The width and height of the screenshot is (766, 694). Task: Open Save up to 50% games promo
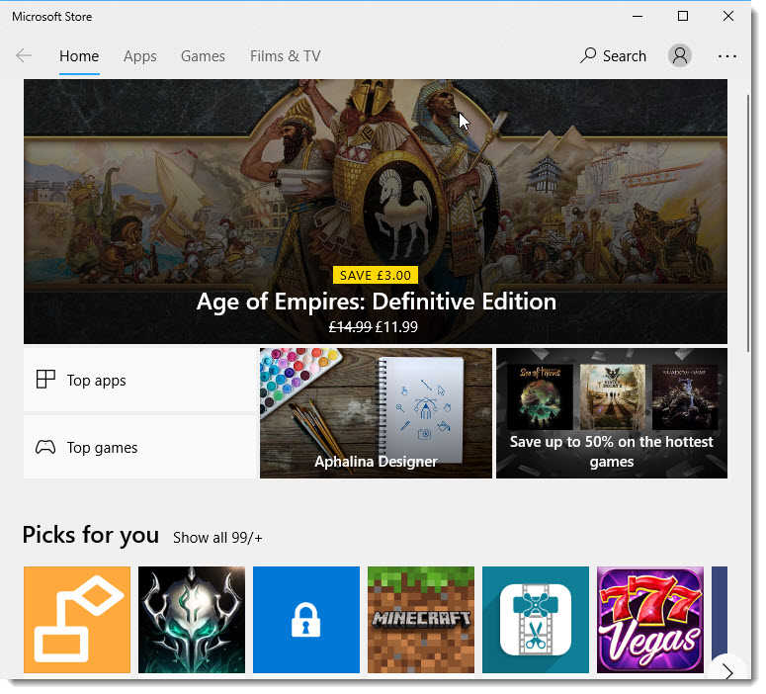[612, 413]
